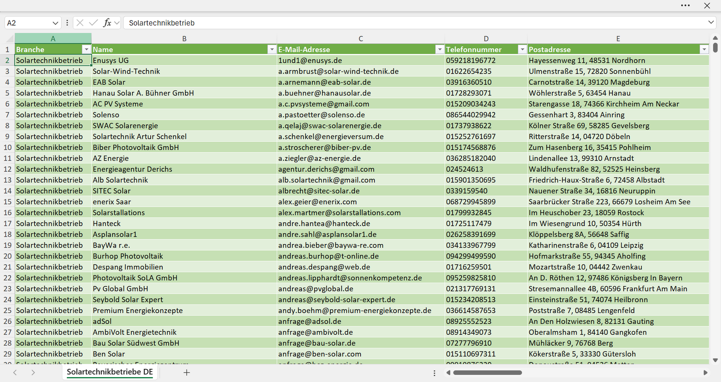Click the vertical dots next to Name Box
721x382 pixels.
coord(67,23)
